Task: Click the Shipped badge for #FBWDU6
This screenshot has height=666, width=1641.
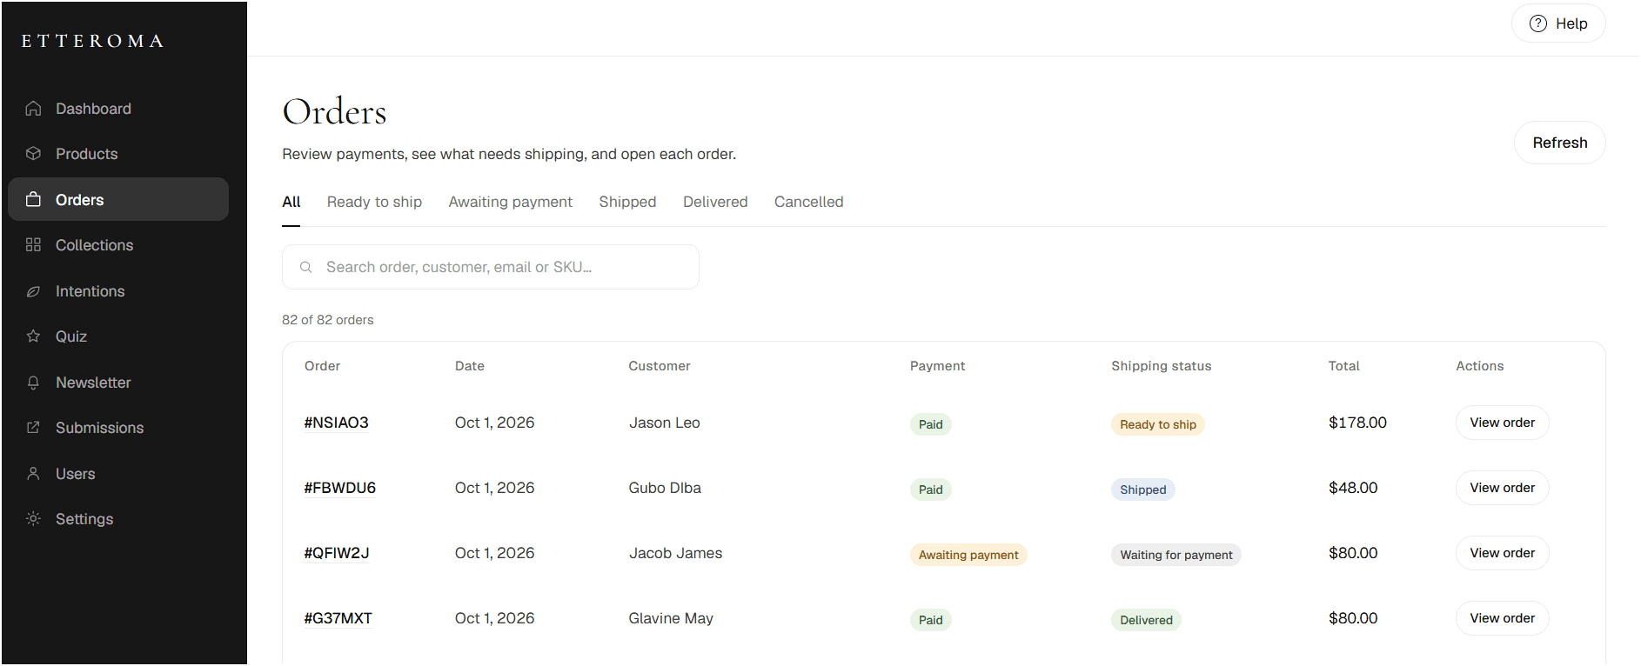Action: (x=1143, y=490)
